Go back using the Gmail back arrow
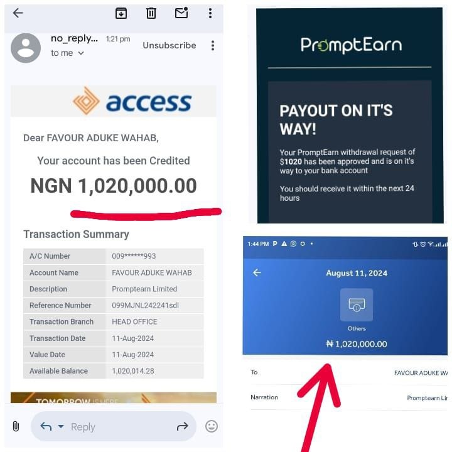The width and height of the screenshot is (452, 452). point(18,13)
